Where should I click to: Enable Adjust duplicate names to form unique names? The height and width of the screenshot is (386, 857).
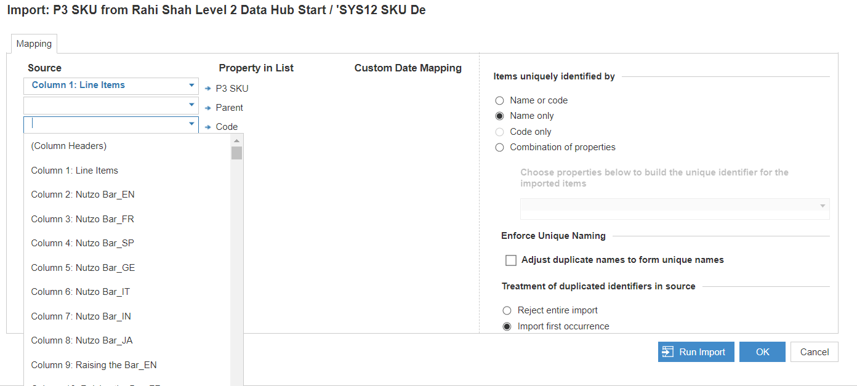(510, 260)
